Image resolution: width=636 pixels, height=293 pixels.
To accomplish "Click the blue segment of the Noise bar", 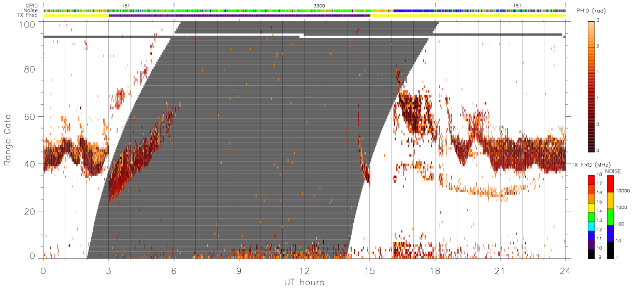I will (x=414, y=10).
